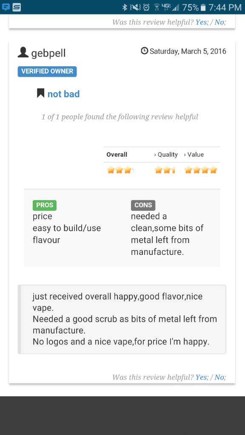
Task: Click the Value four-star rating
Action: point(201,170)
